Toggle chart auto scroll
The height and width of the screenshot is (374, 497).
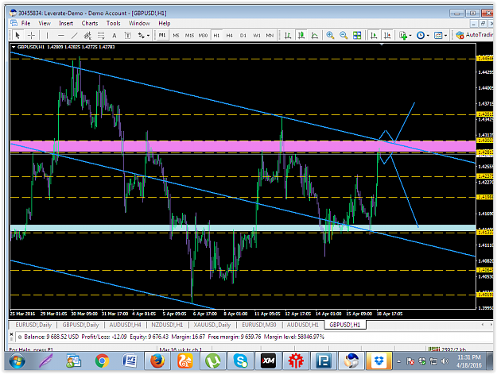374,36
